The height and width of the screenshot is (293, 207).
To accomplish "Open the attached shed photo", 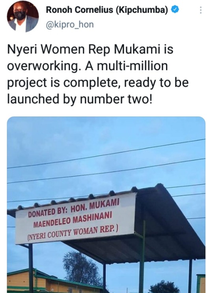I will click(106, 205).
